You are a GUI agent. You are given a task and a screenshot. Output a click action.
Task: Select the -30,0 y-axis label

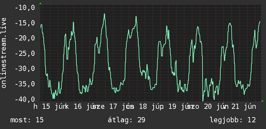pos(25,69)
